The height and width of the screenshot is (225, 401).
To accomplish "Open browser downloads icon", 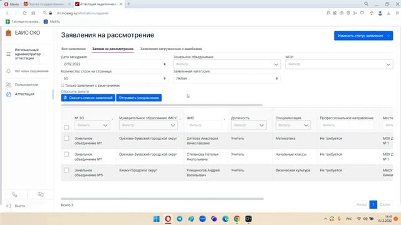I will [388, 13].
